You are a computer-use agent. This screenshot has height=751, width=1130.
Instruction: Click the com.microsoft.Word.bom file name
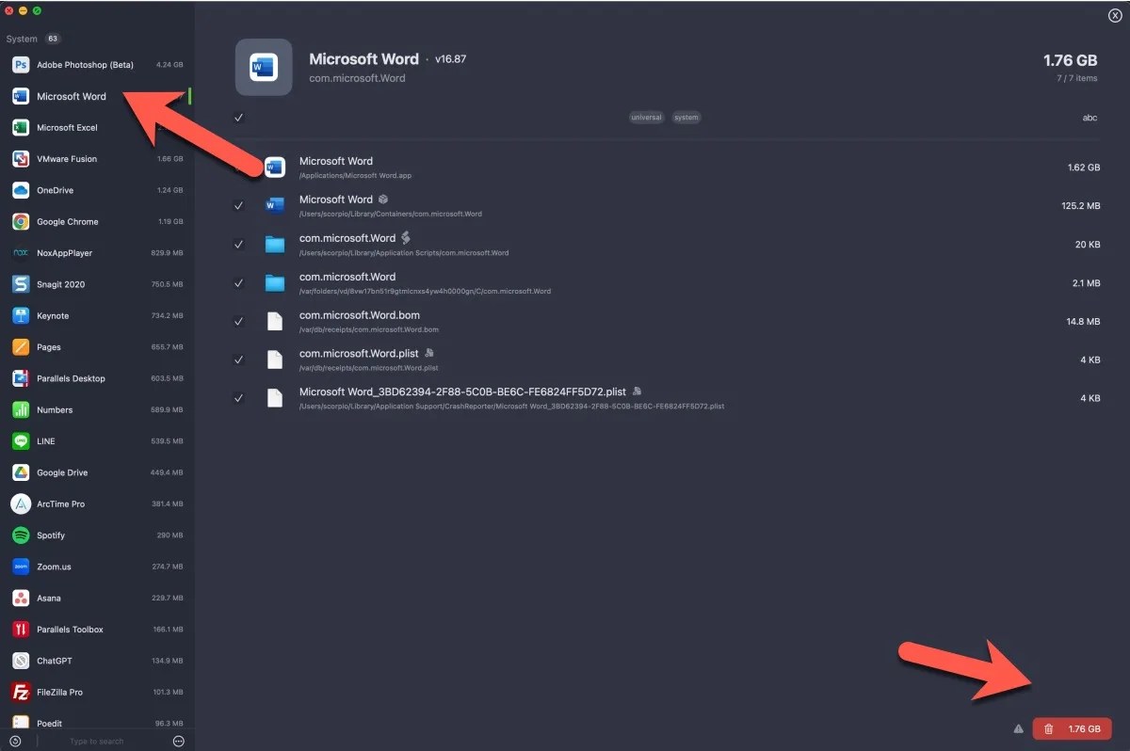tap(360, 315)
